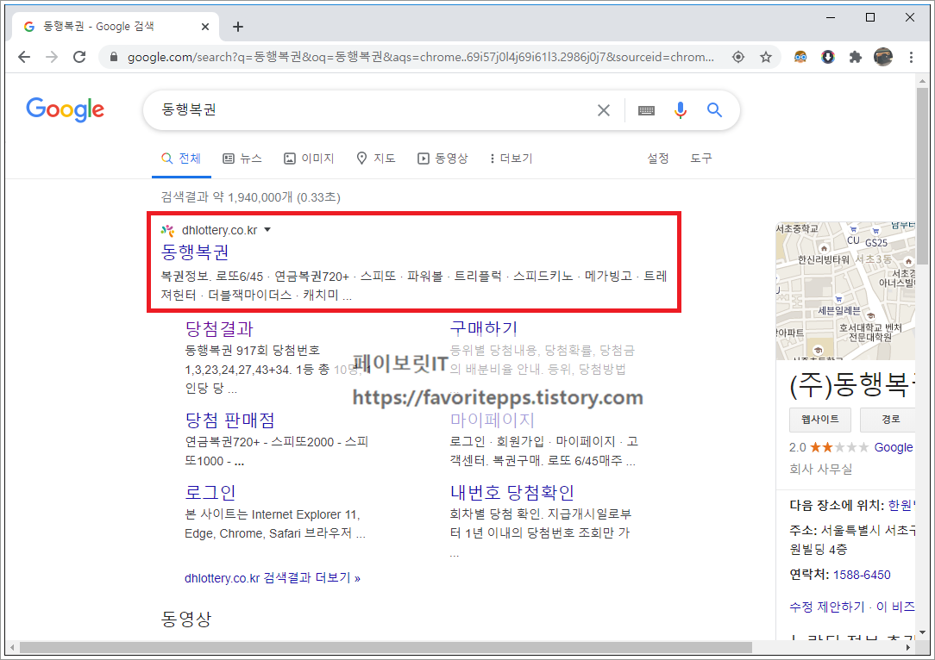
Task: Open the owl-face extension icon
Action: coord(800,57)
